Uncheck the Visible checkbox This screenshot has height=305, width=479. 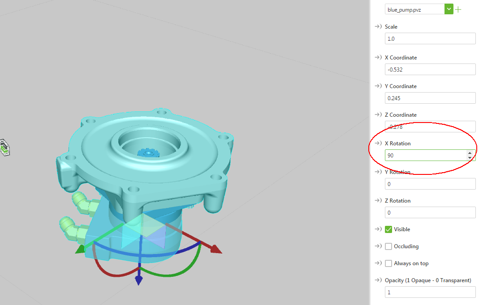tap(388, 229)
